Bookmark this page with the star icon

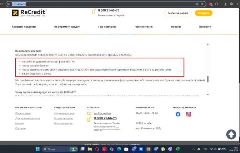(202, 4)
